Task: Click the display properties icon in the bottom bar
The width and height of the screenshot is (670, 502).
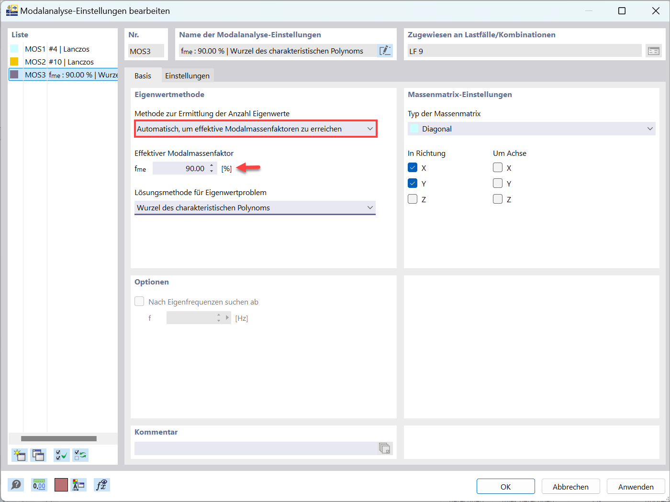Action: point(78,485)
